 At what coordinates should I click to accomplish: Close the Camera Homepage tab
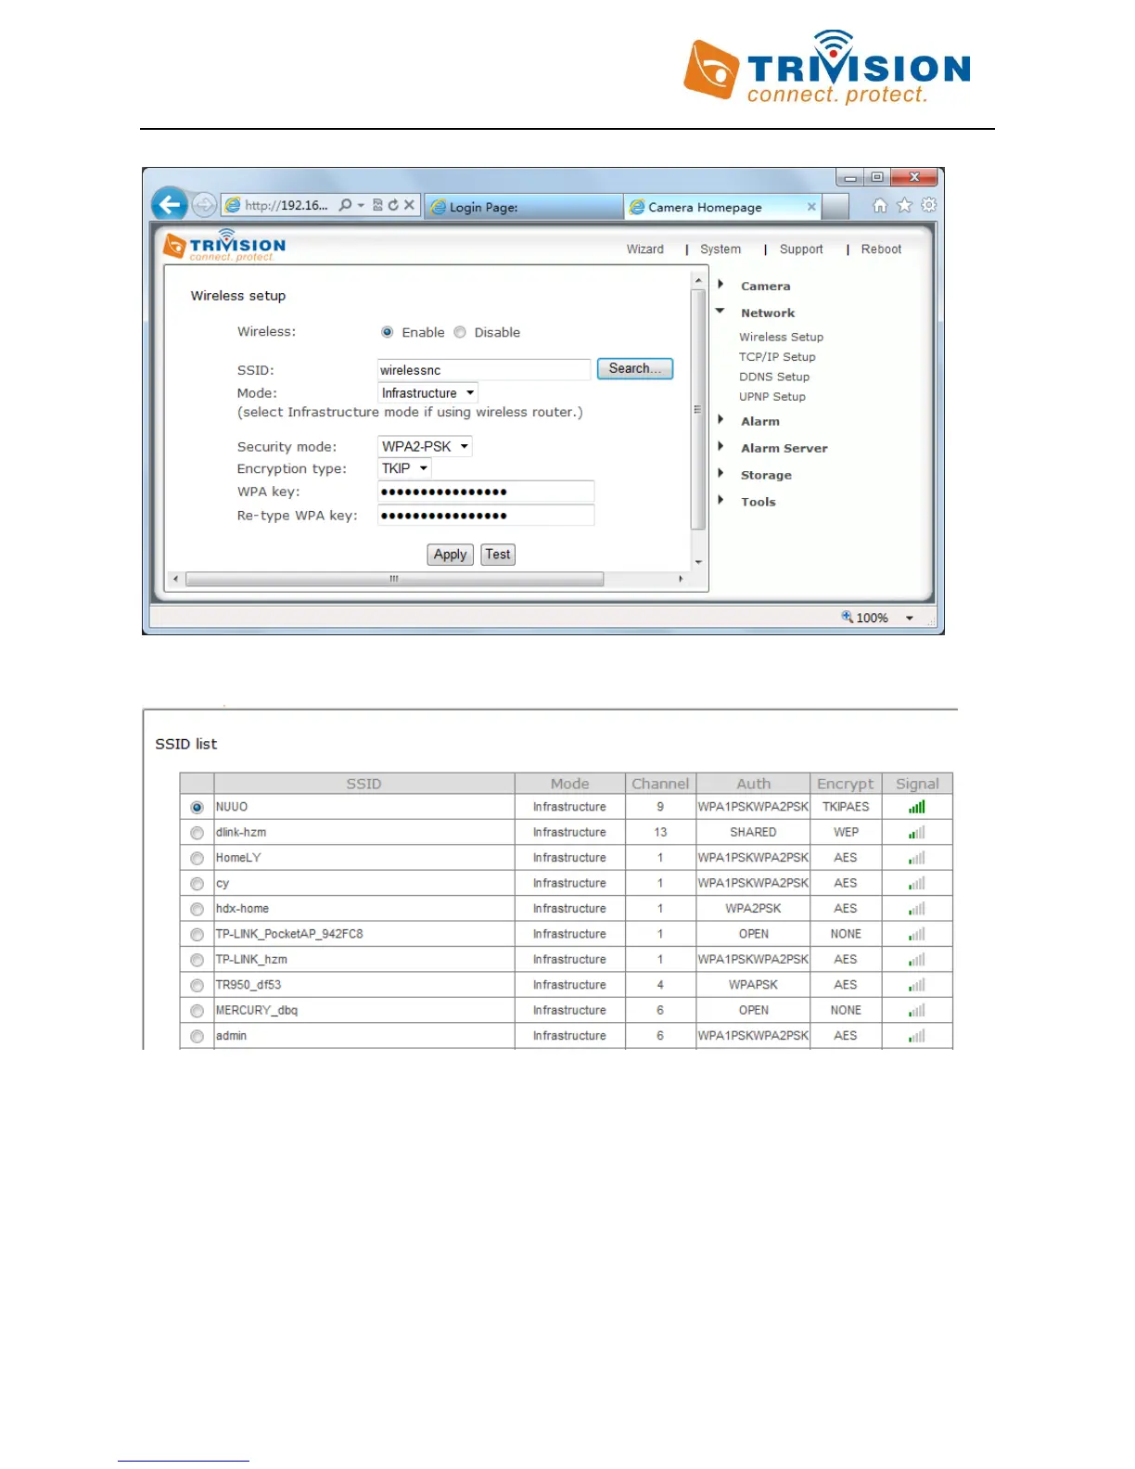[x=811, y=207]
